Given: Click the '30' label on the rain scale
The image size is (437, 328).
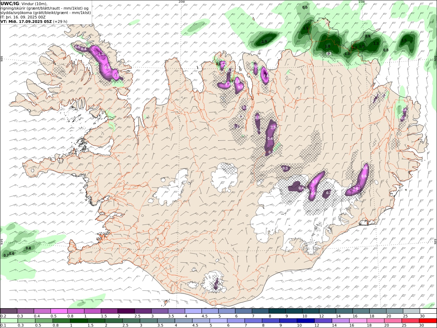Looking at the screenshot, I should pos(422,326).
